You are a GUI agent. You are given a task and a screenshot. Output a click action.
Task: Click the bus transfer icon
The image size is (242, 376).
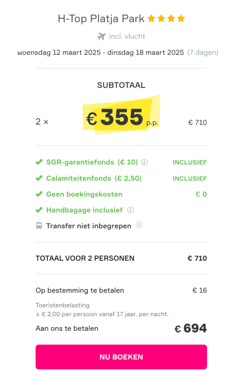click(x=39, y=226)
